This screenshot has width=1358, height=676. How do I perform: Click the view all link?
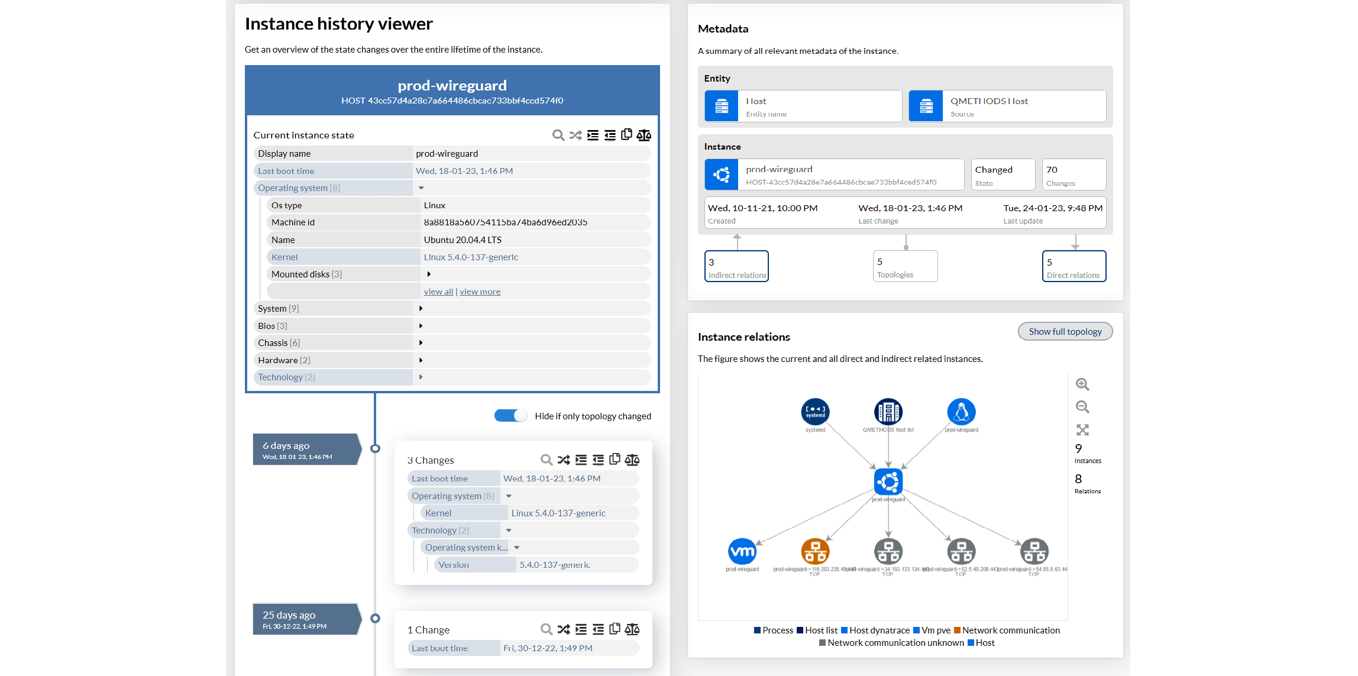[x=438, y=292]
